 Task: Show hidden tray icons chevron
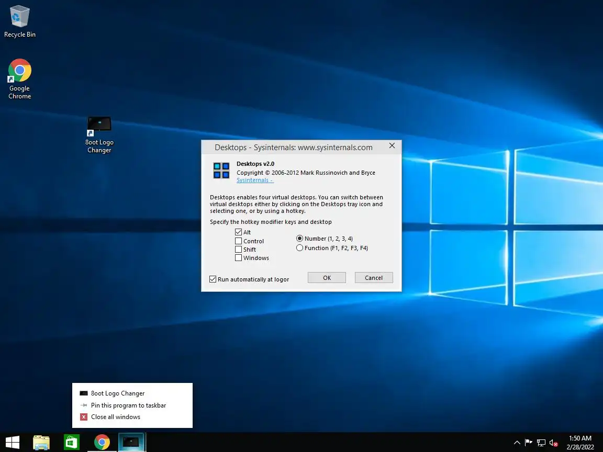[x=517, y=443]
